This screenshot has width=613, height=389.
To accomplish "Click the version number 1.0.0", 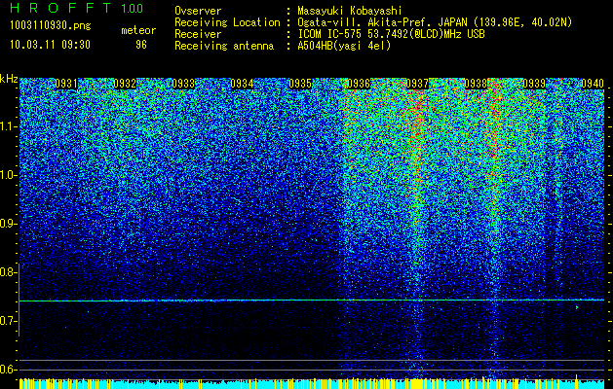I will 132,9.
